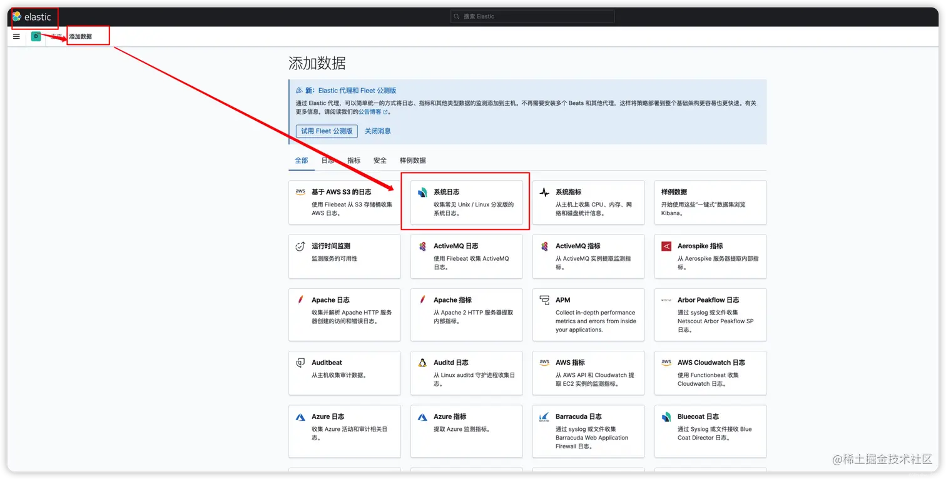Click the Bluecoat 日志 card title
The height and width of the screenshot is (479, 946).
pos(698,416)
